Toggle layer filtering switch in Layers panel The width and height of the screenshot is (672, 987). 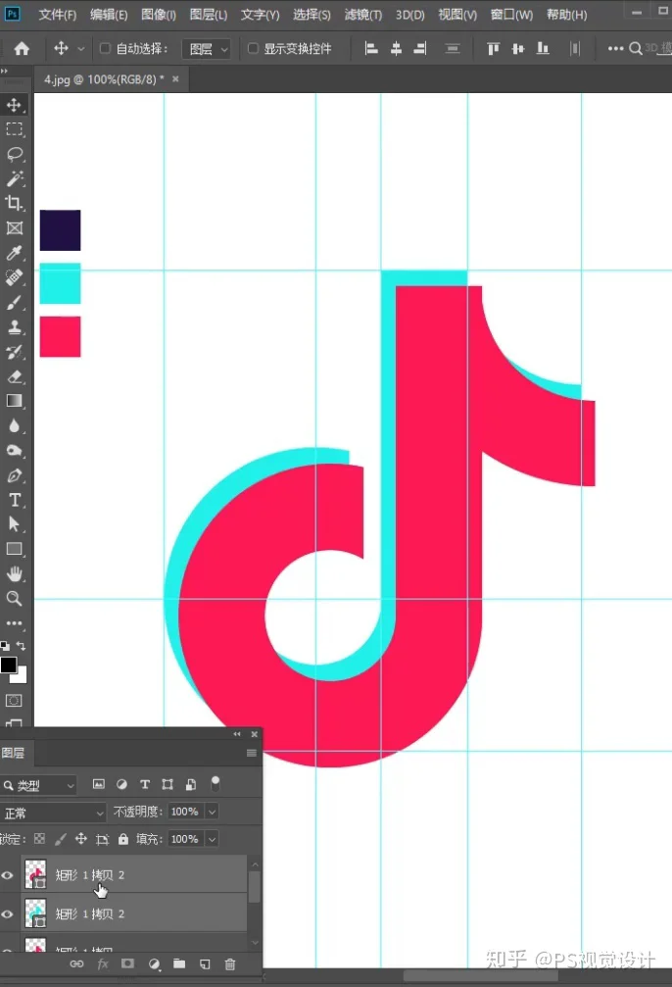tap(216, 784)
